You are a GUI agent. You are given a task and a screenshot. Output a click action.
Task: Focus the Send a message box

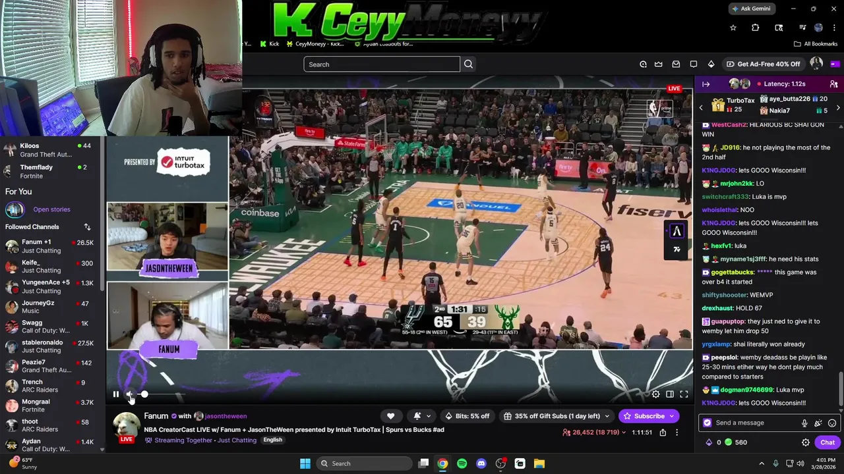click(755, 423)
